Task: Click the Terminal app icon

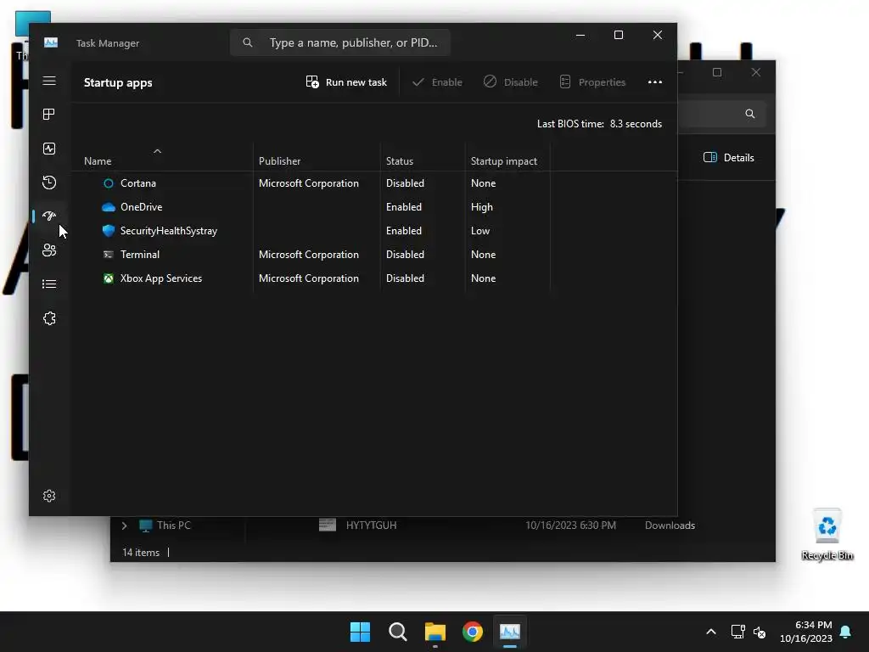Action: point(109,255)
